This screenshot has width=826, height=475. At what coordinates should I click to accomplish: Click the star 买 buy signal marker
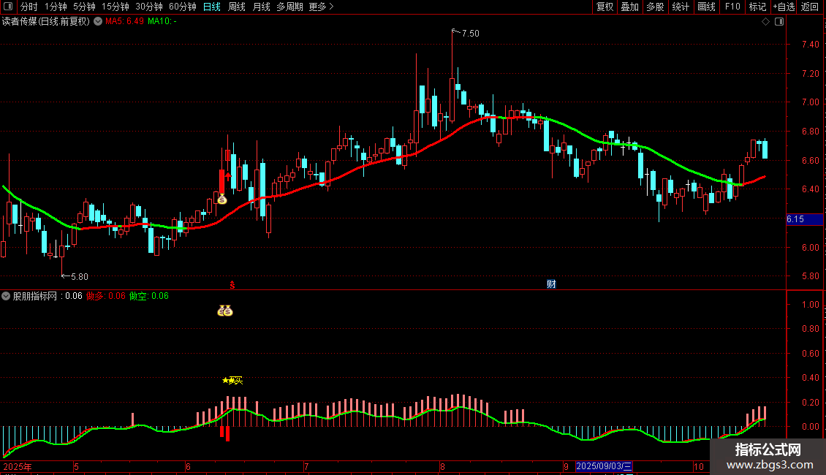[232, 380]
